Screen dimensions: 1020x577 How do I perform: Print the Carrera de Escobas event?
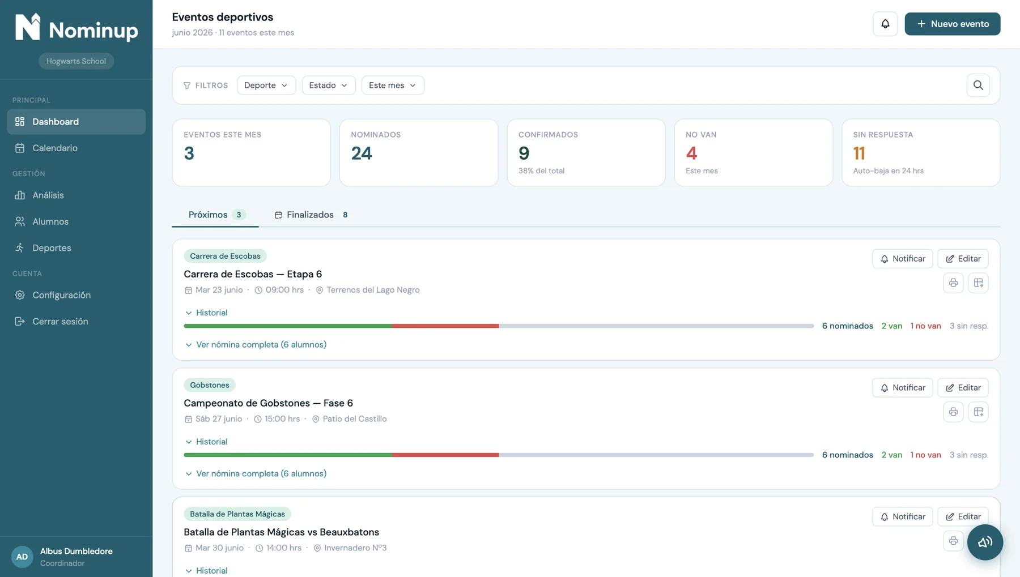953,283
